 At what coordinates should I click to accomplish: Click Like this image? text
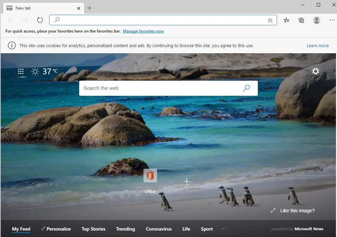coord(297,211)
